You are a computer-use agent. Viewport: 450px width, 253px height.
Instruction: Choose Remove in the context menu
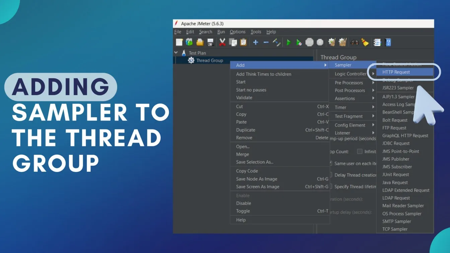point(280,138)
